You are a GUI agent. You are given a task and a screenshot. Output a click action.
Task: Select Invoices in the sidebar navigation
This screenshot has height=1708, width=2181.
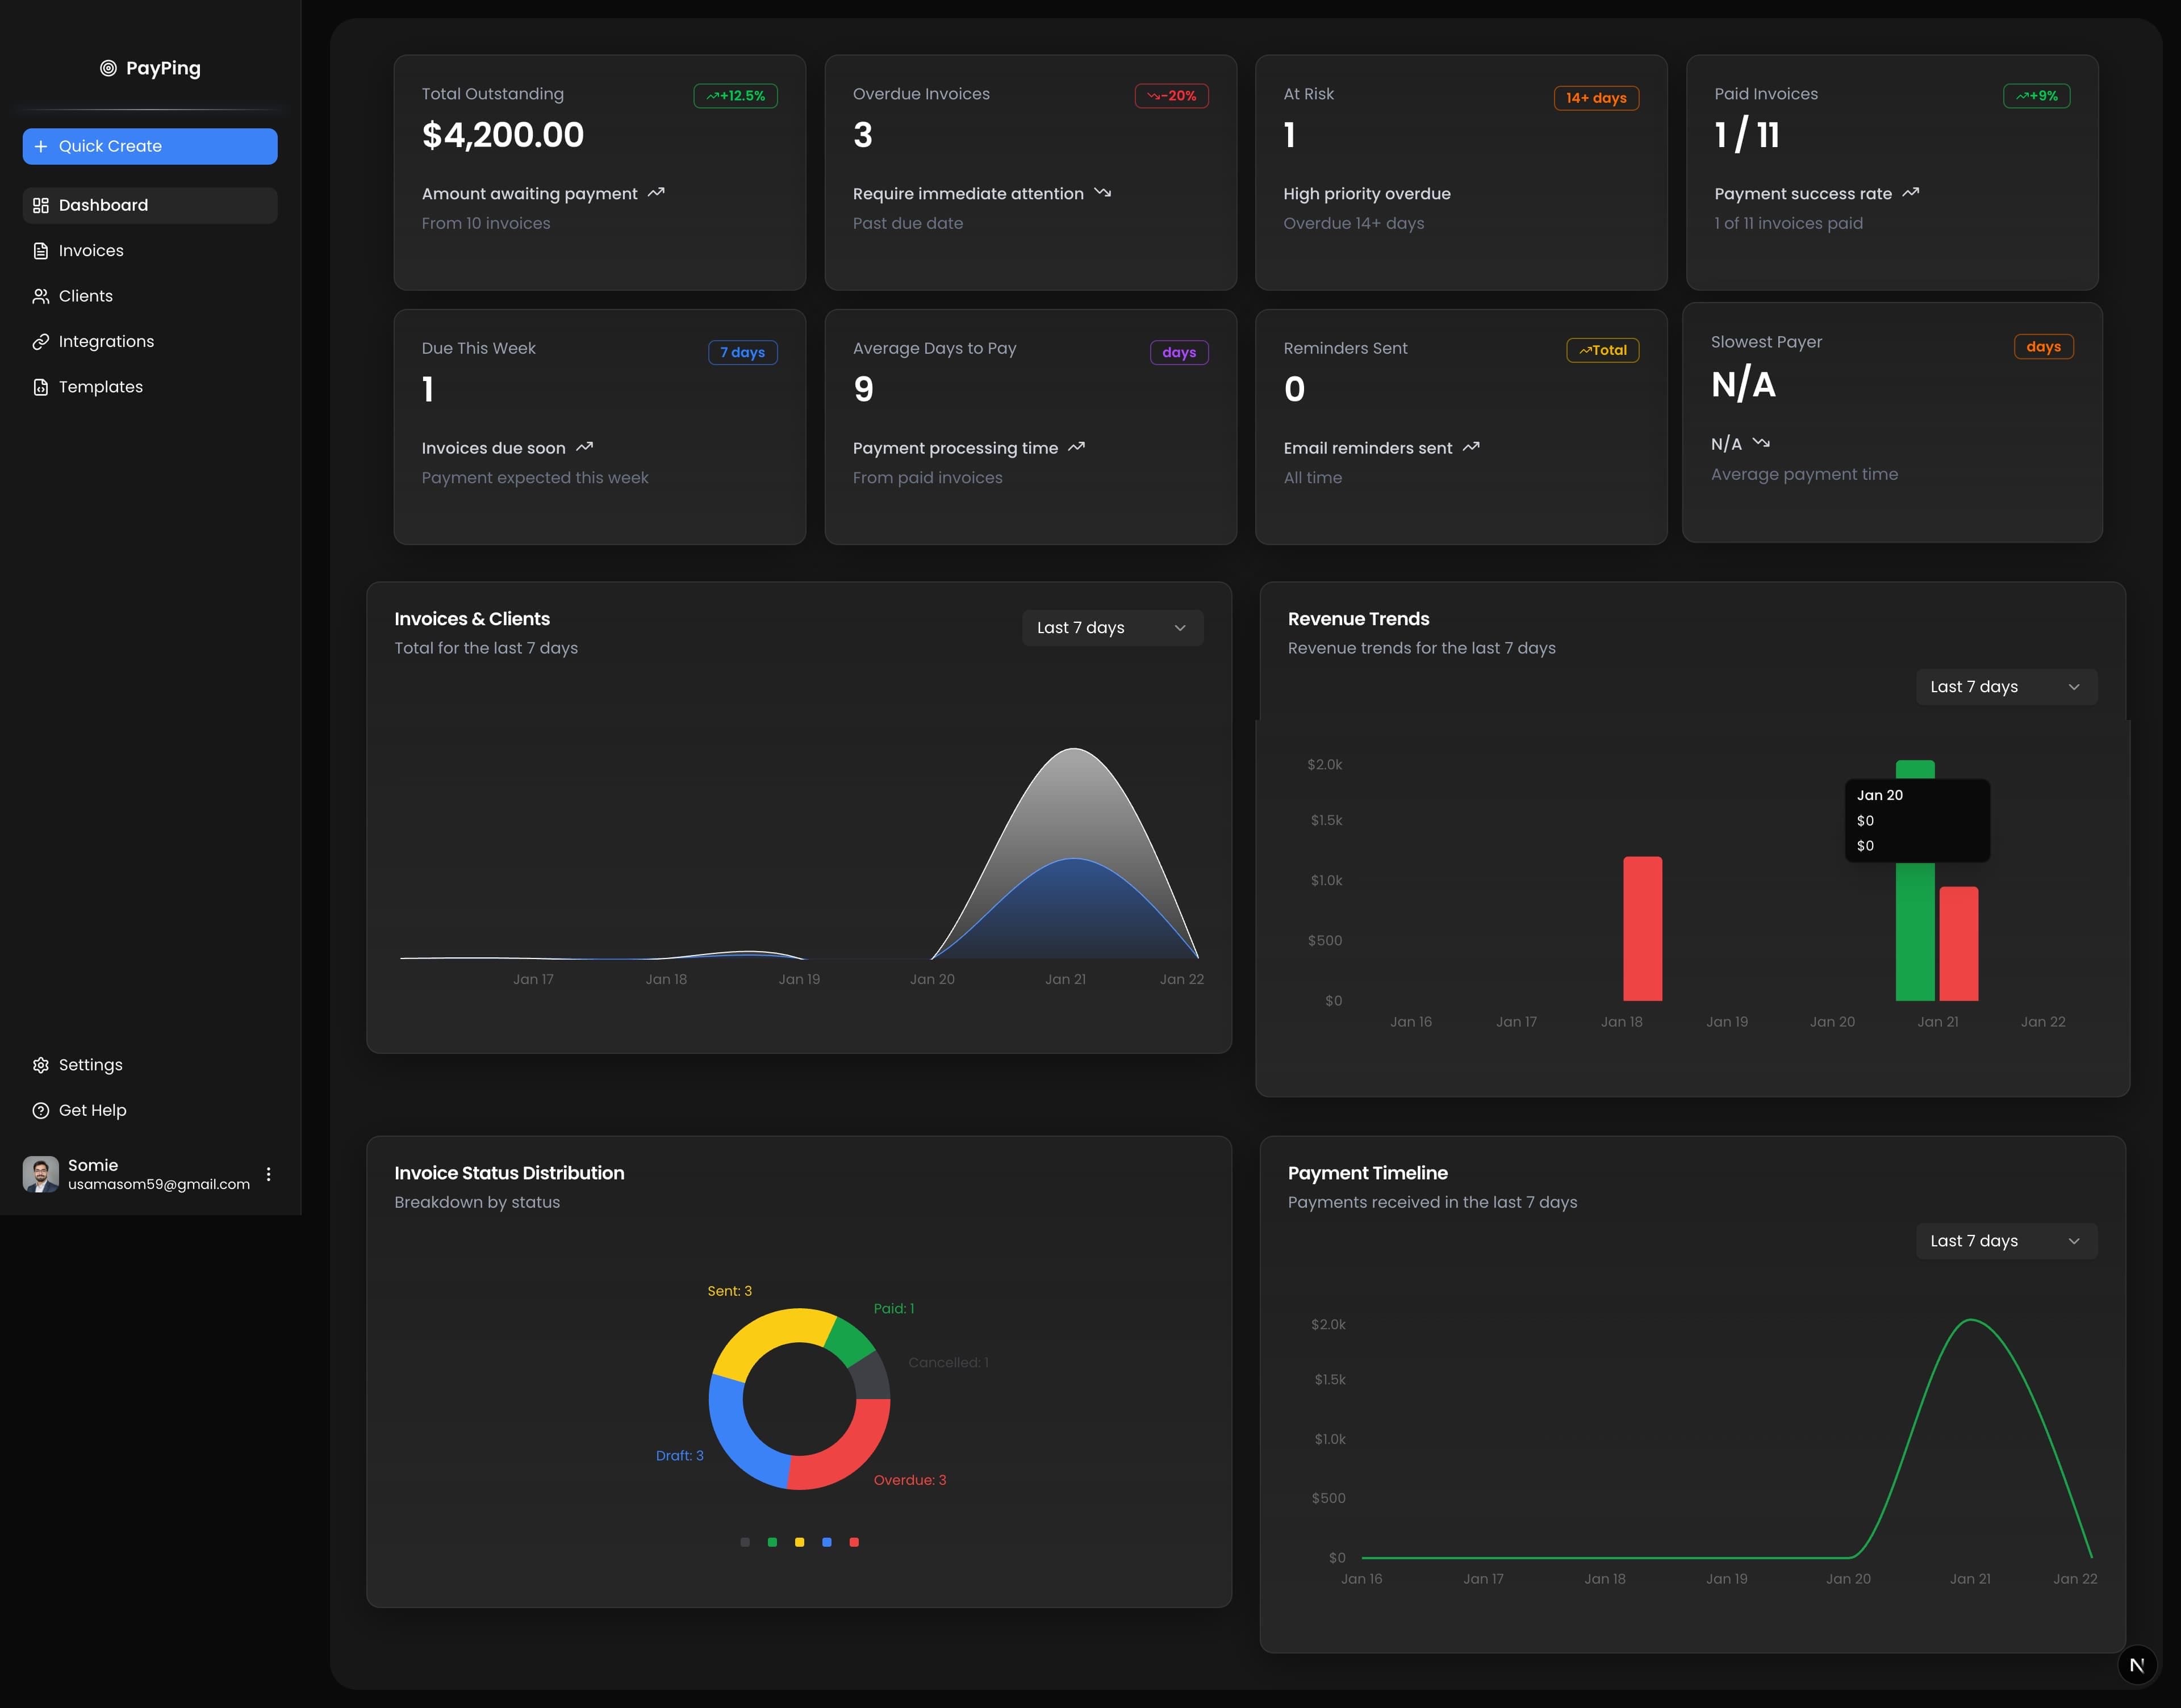click(x=91, y=250)
